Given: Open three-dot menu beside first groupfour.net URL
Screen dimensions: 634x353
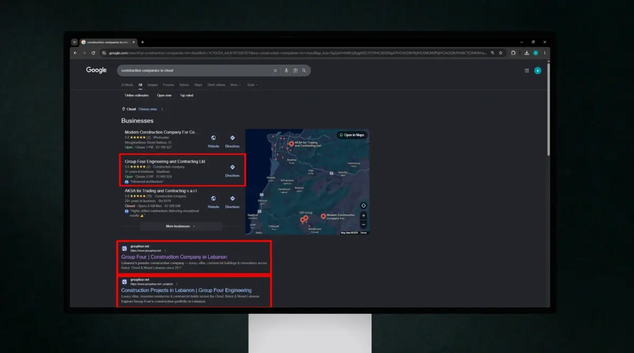Looking at the screenshot, I should click(165, 250).
